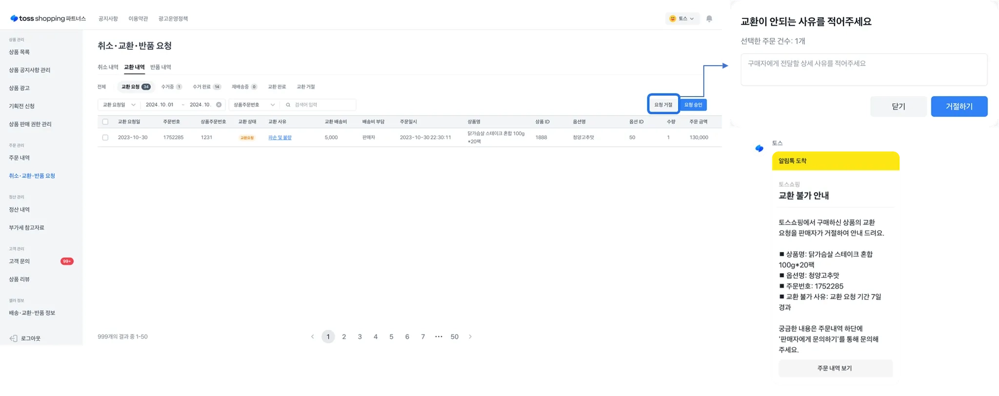Viewport: 999px width, 396px height.
Task: Tick the checkbox for order 1752285
Action: (x=105, y=138)
